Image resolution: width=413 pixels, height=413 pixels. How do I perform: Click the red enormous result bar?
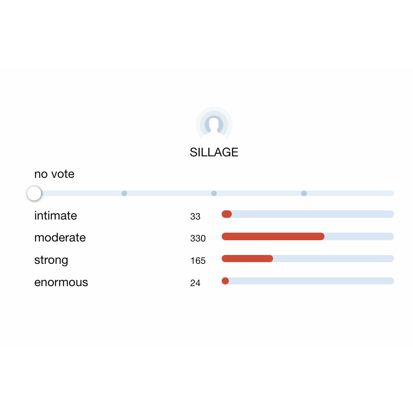(225, 281)
